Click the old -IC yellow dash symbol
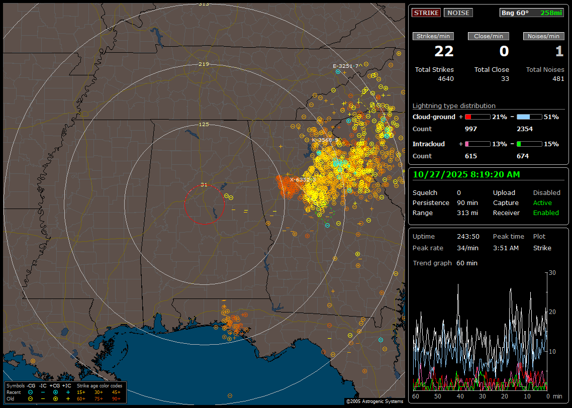The height and width of the screenshot is (408, 572). [x=43, y=398]
